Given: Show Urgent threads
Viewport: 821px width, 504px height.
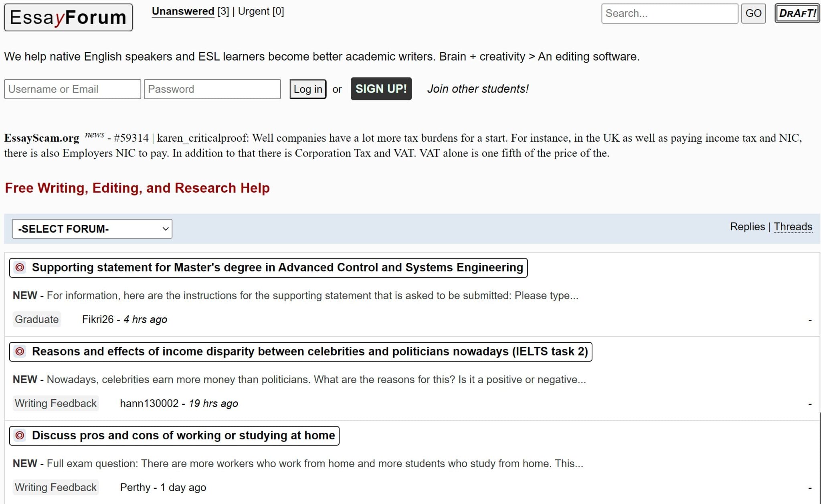Looking at the screenshot, I should point(254,11).
